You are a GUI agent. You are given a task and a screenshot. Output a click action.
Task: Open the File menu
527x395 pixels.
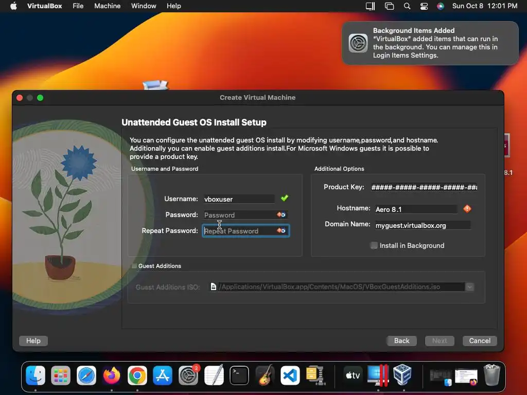coord(78,6)
